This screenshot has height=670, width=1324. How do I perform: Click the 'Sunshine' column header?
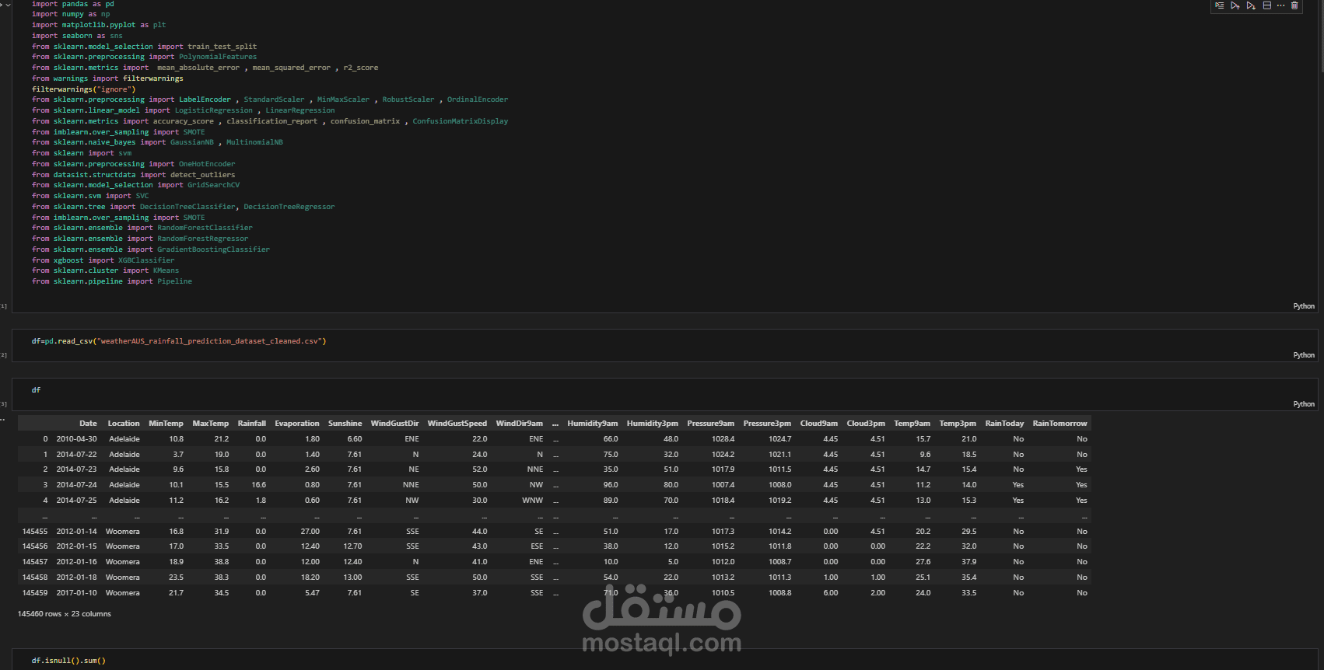click(345, 424)
